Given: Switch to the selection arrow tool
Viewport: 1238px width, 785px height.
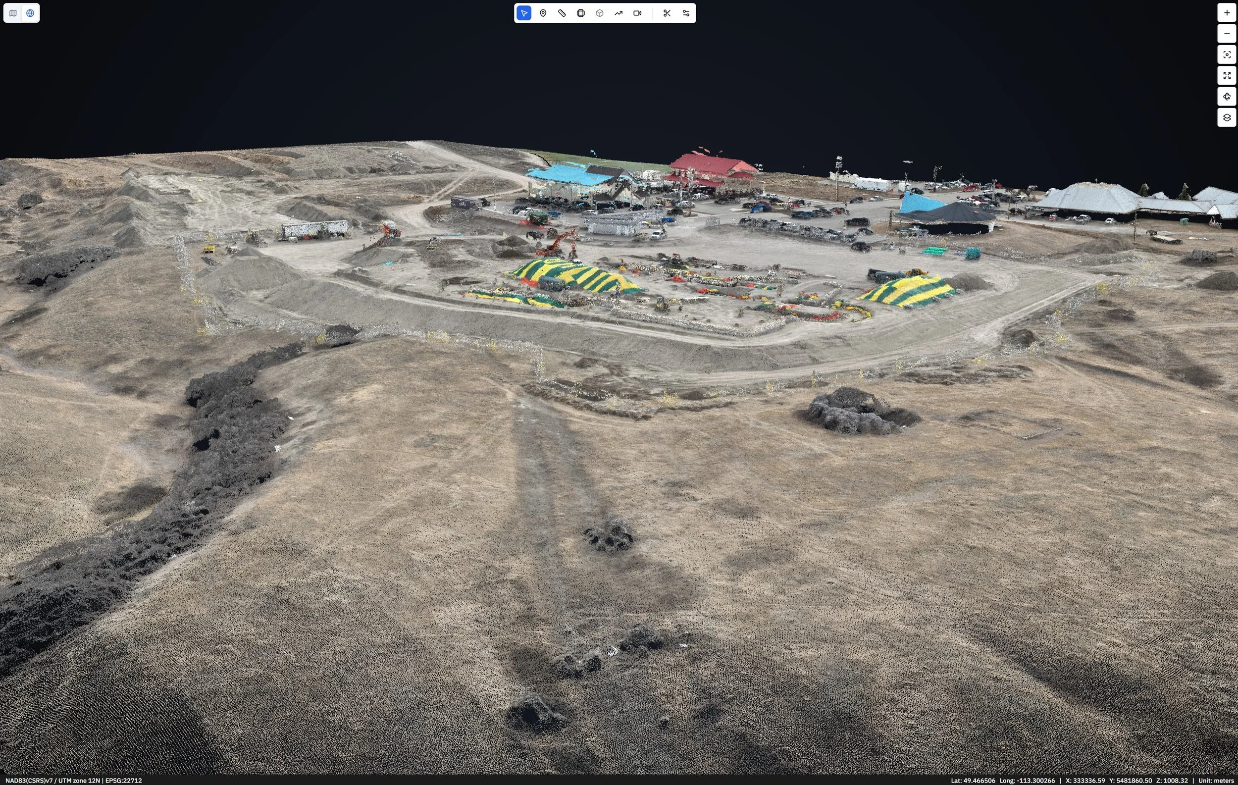Looking at the screenshot, I should pos(523,13).
